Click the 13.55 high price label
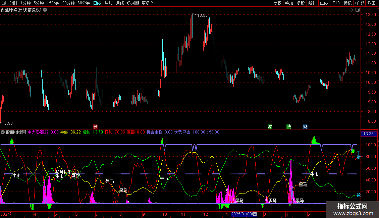The image size is (379, 218). [202, 15]
